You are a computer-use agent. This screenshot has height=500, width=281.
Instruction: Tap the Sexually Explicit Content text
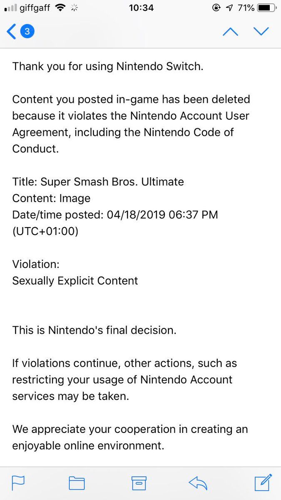click(x=75, y=281)
